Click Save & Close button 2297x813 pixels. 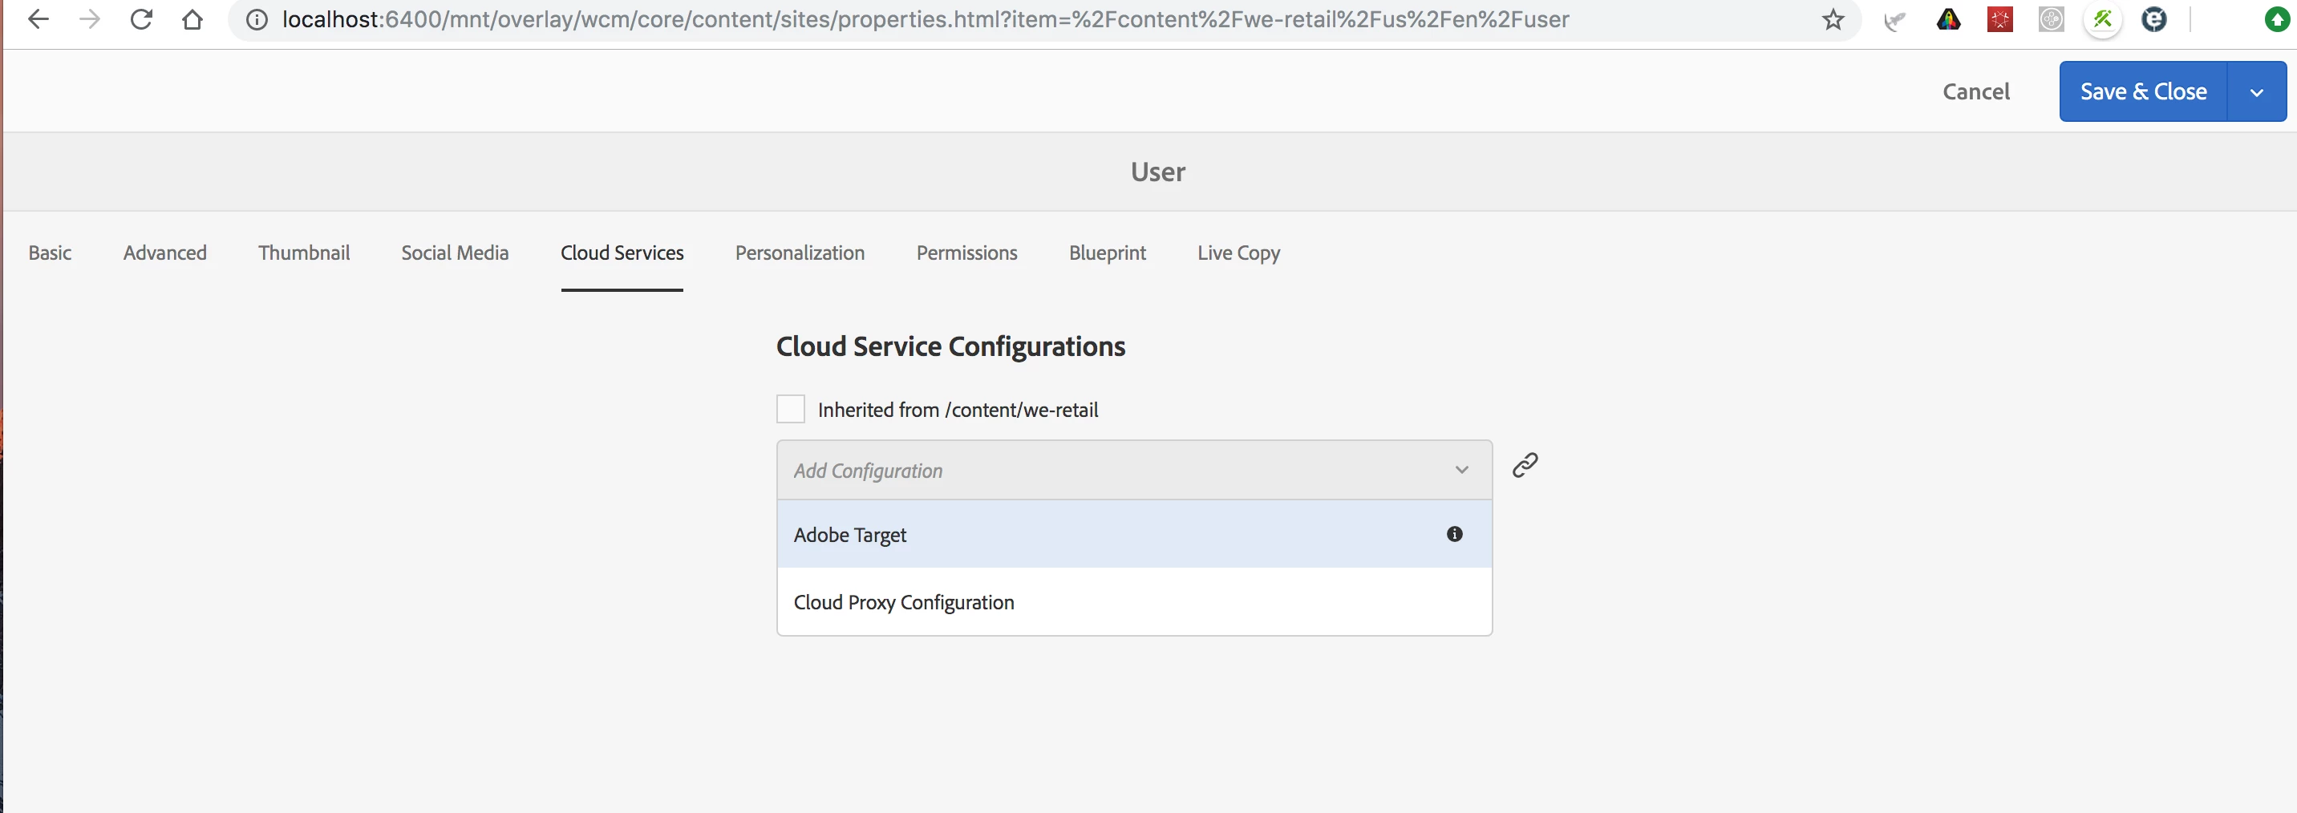click(2143, 92)
